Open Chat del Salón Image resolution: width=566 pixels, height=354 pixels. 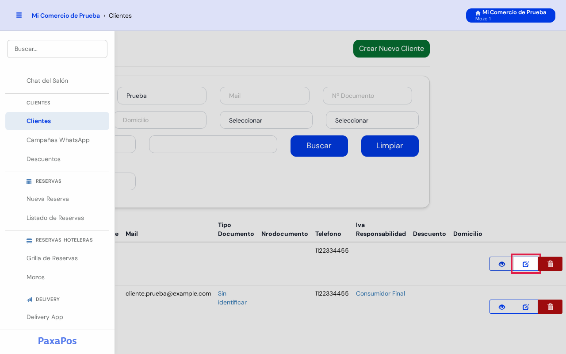tap(57, 81)
